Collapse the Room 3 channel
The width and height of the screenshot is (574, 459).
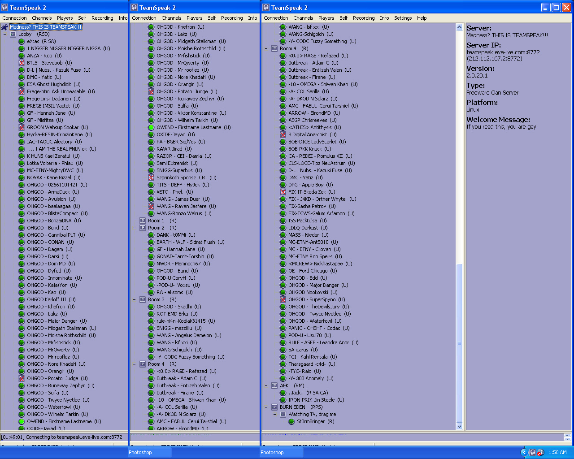click(x=135, y=299)
